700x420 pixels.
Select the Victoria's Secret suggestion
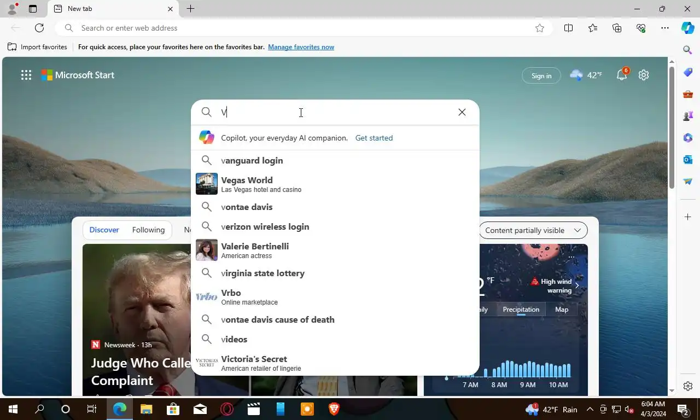(335, 363)
